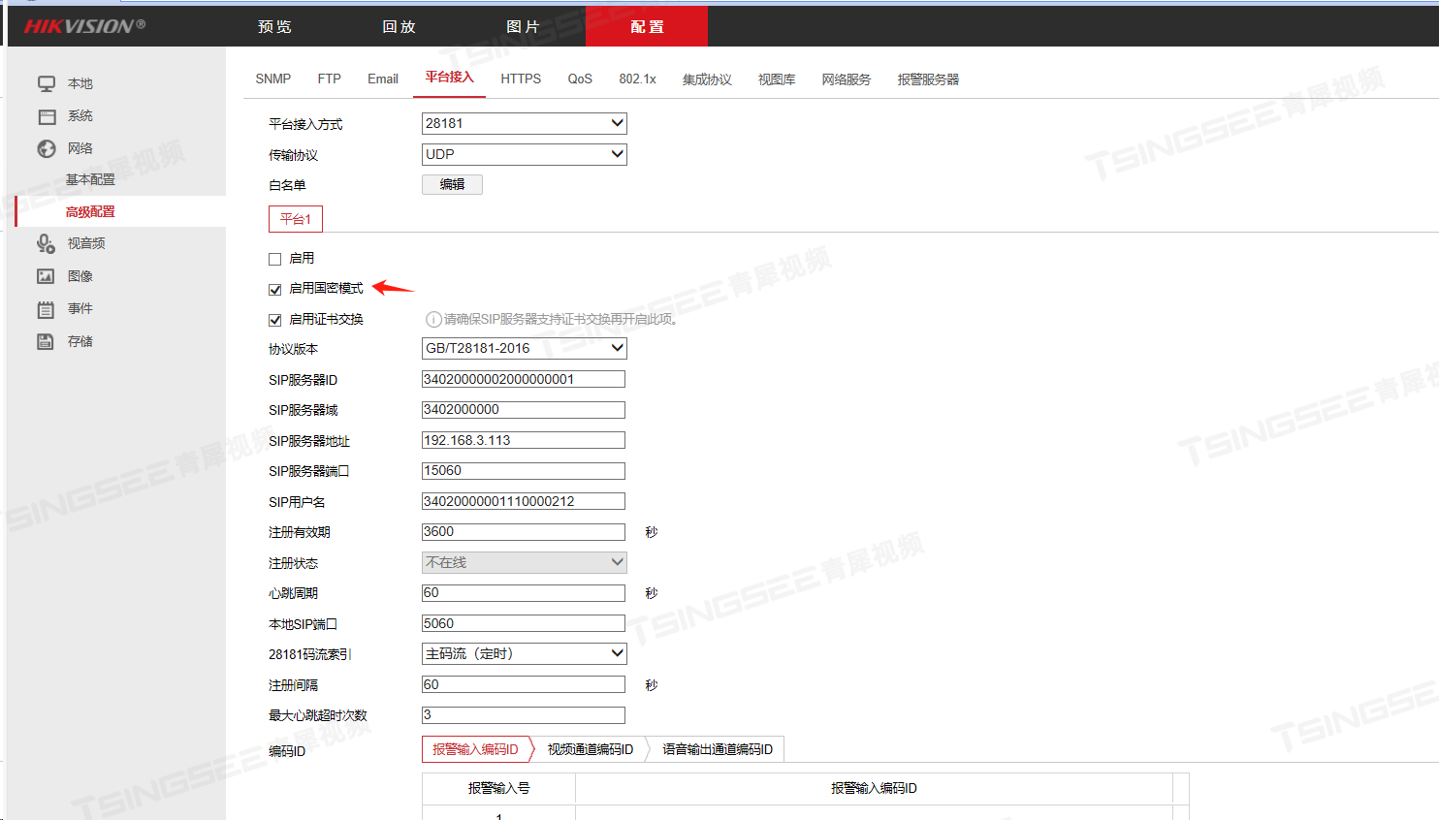Select the 平台1 tab
1439x820 pixels.
point(296,219)
